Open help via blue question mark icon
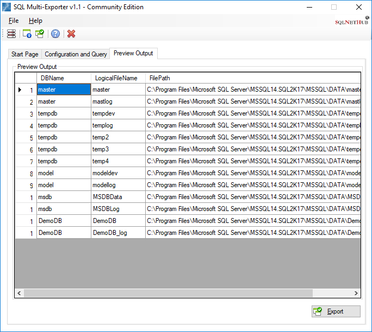The width and height of the screenshot is (372, 332). click(x=55, y=34)
